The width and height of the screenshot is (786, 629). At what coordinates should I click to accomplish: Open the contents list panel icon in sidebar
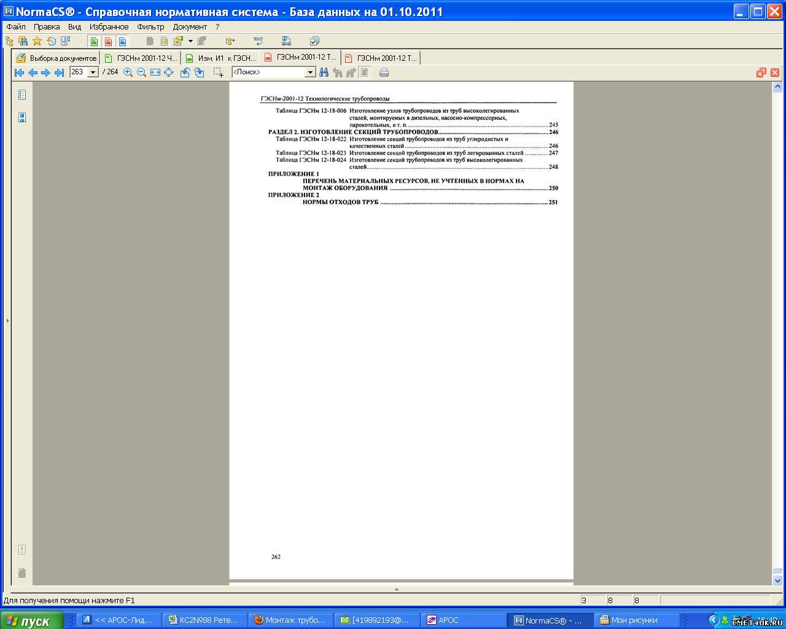pyautogui.click(x=22, y=95)
